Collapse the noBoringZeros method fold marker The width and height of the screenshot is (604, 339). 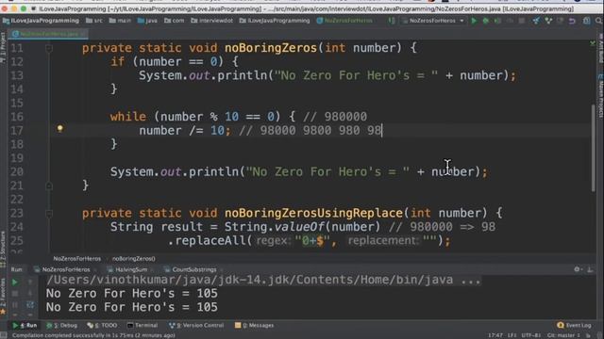coord(49,48)
